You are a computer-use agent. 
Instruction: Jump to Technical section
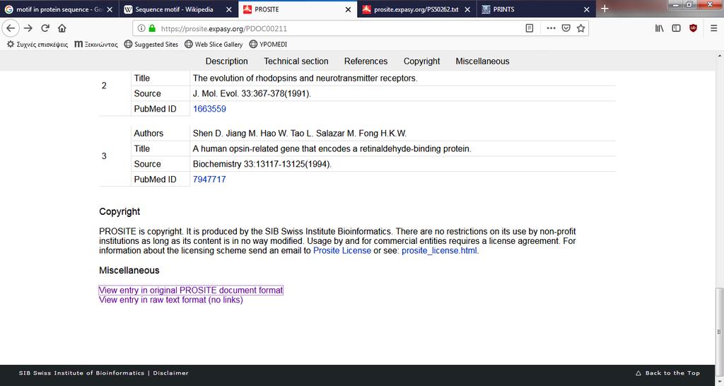pos(296,61)
